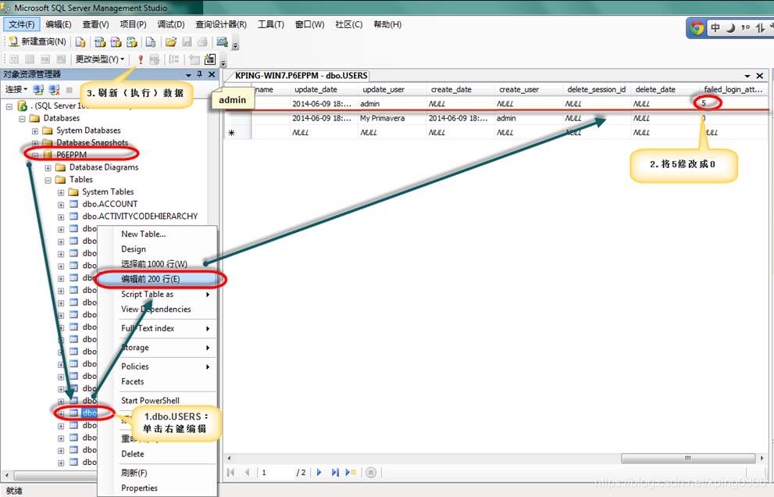Image resolution: width=774 pixels, height=497 pixels.
Task: Open the Change Type (更改类型) dropdown
Action: 100,59
